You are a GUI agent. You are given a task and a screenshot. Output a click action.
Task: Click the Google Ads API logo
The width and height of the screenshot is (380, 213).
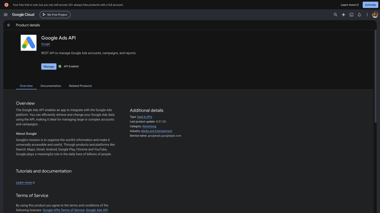[28, 43]
